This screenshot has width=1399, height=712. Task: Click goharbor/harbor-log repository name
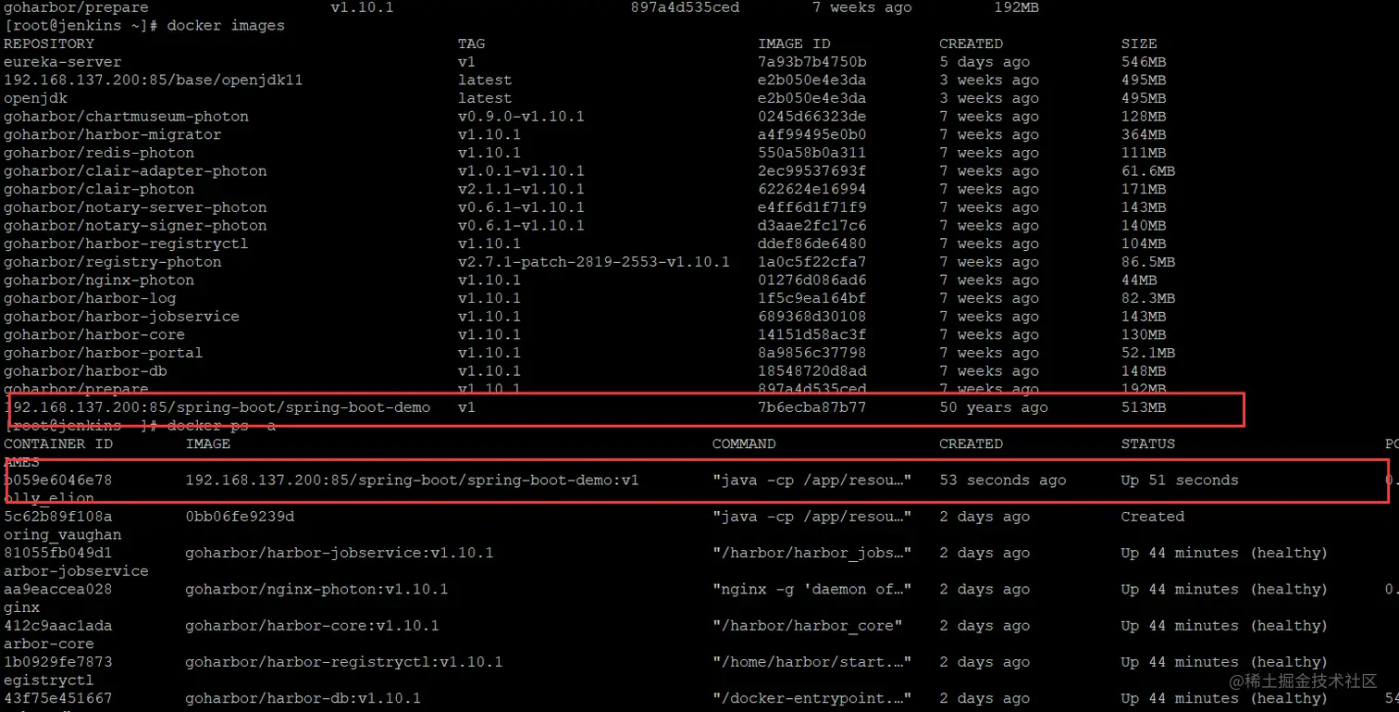pyautogui.click(x=90, y=298)
